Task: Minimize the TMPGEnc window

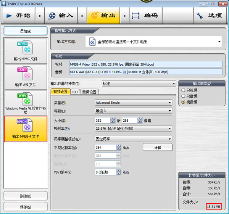Action: [203, 4]
